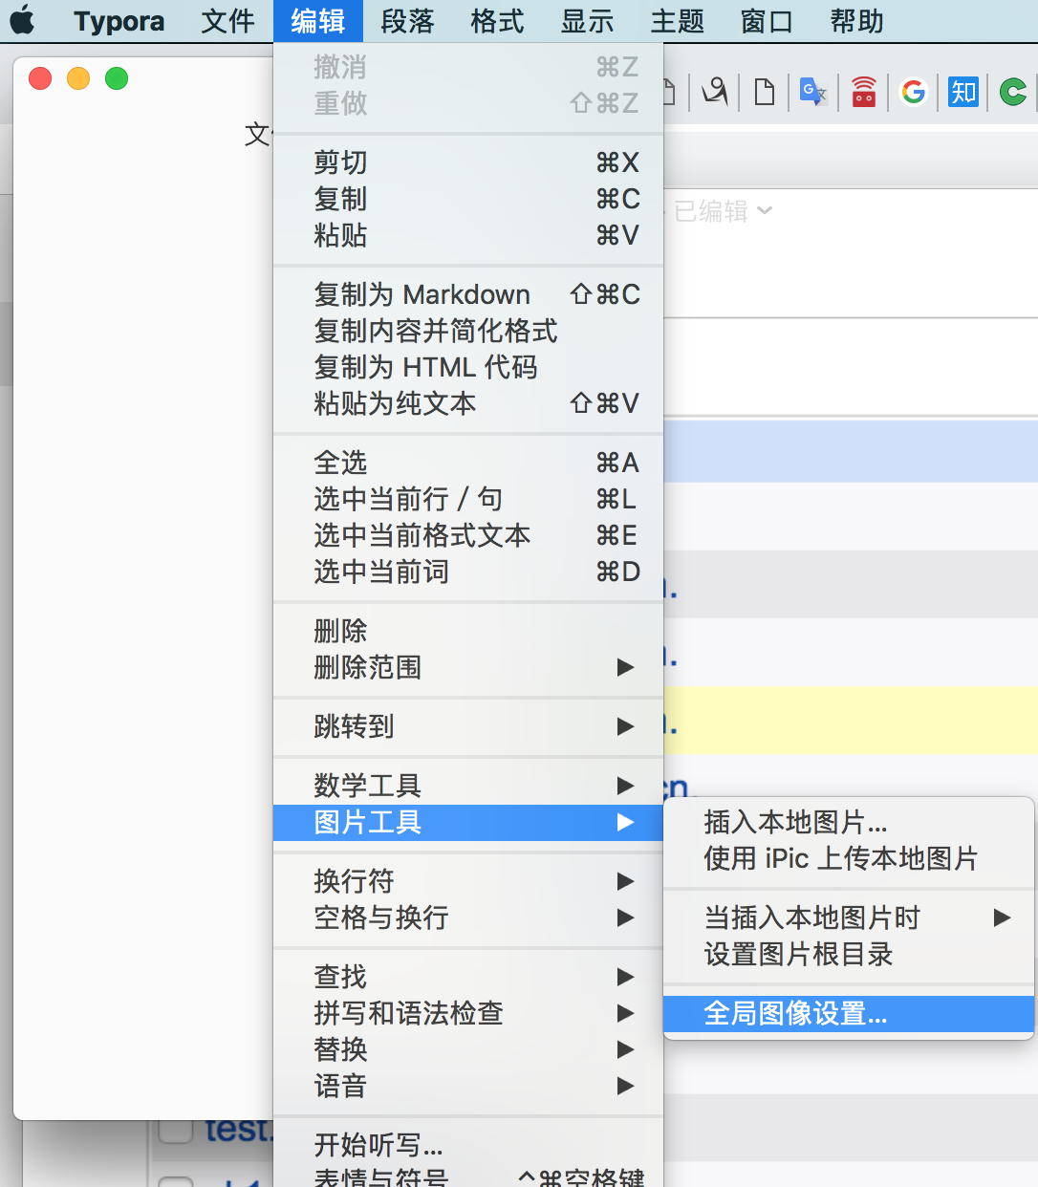The height and width of the screenshot is (1187, 1038).
Task: Click the highlighted 图片工具 item
Action: [x=468, y=822]
